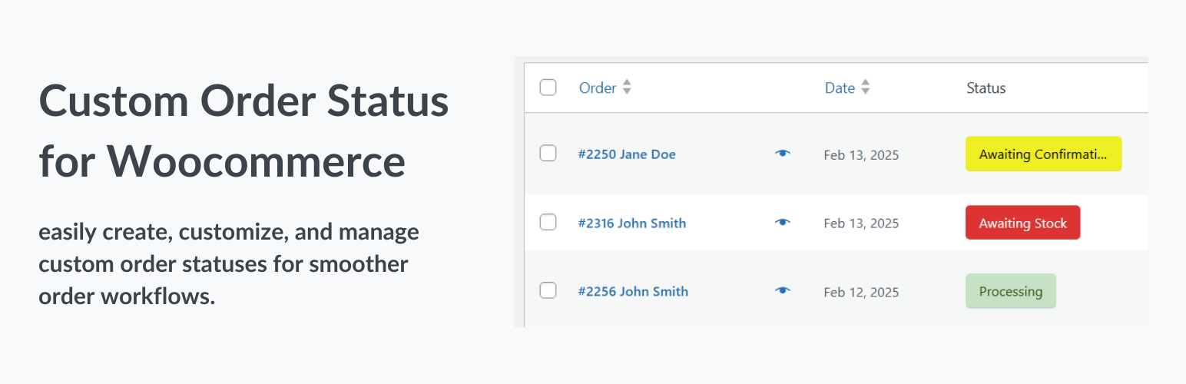This screenshot has height=384, width=1186.
Task: Click the green Processing status badge
Action: tap(1010, 291)
